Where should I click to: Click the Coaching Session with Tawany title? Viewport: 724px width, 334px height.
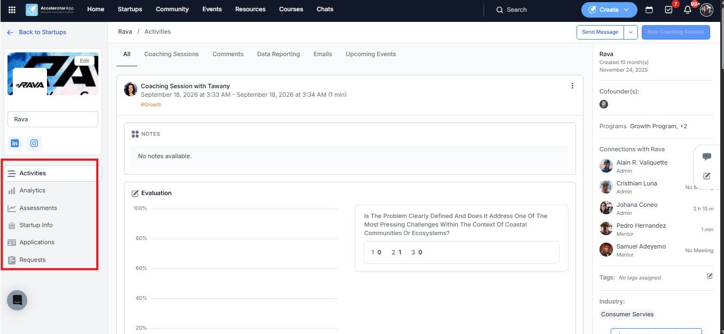tap(185, 86)
